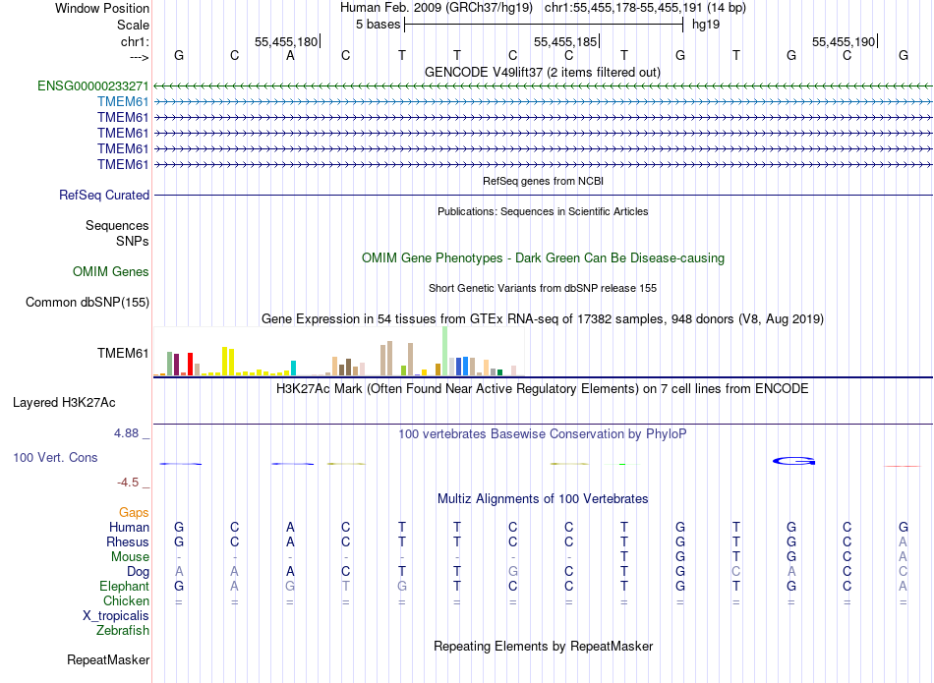The width and height of the screenshot is (934, 683).
Task: Click the RepeatMasker track label
Action: click(x=108, y=660)
